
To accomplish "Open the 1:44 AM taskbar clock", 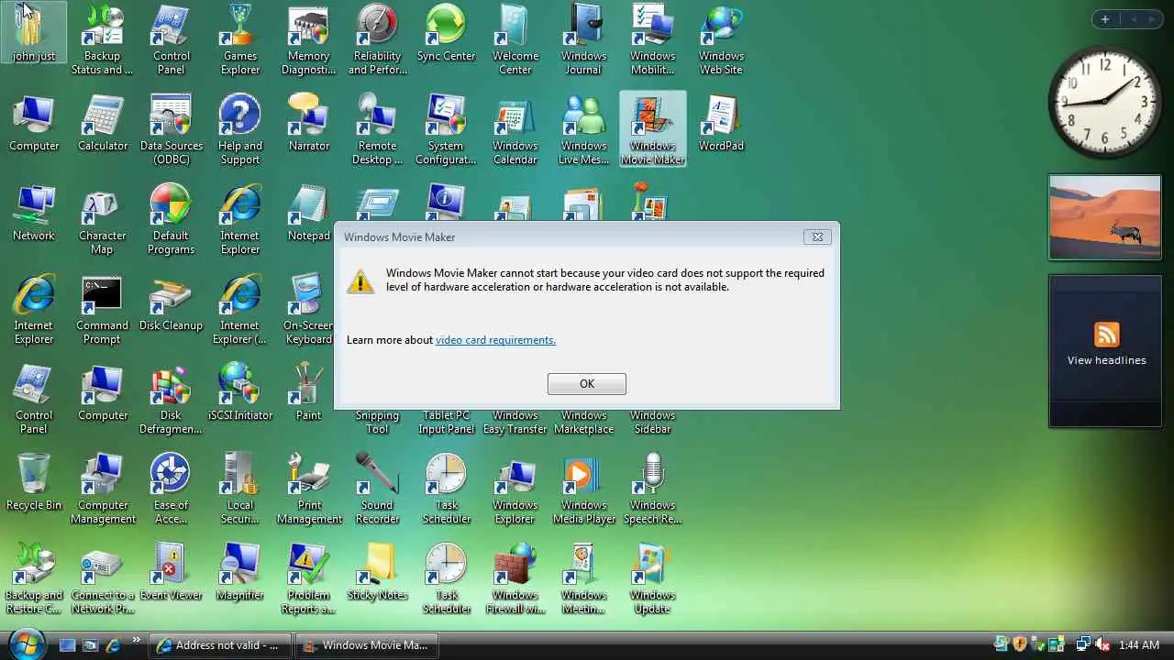I will 1139,645.
